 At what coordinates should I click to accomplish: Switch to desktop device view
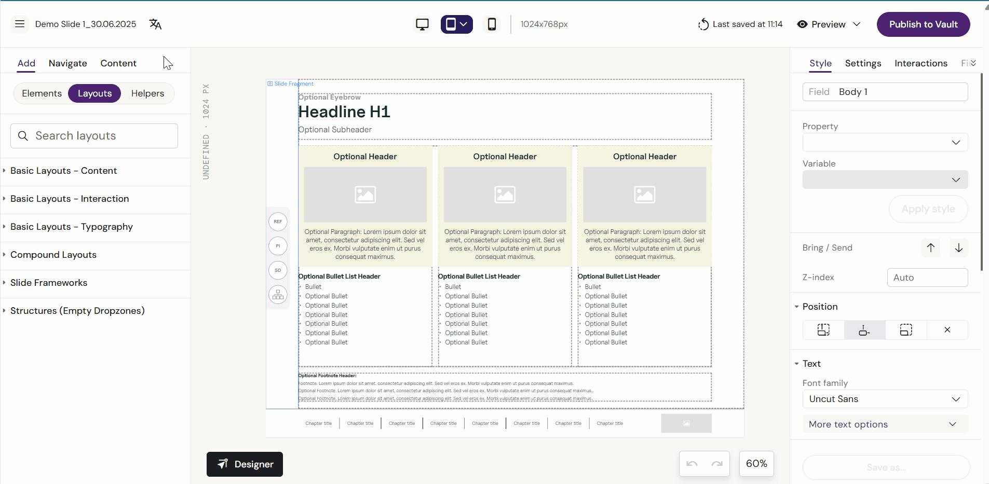click(x=422, y=24)
